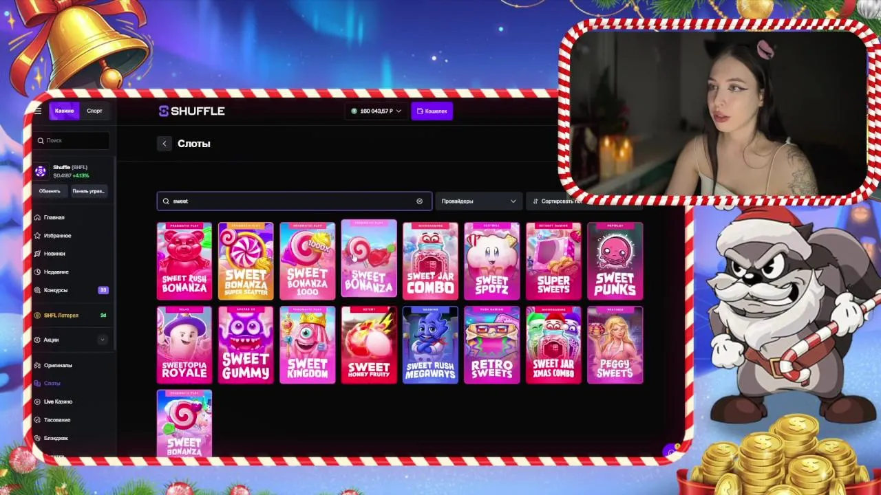Open Акции promotions gear icon
Image resolution: width=881 pixels, height=495 pixels.
pyautogui.click(x=37, y=340)
